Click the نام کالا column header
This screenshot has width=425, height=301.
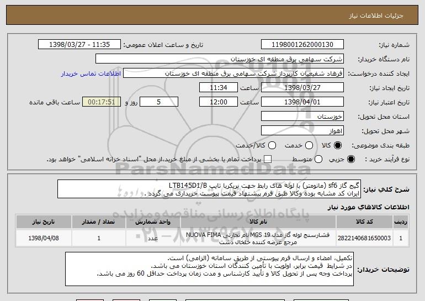click(258, 222)
